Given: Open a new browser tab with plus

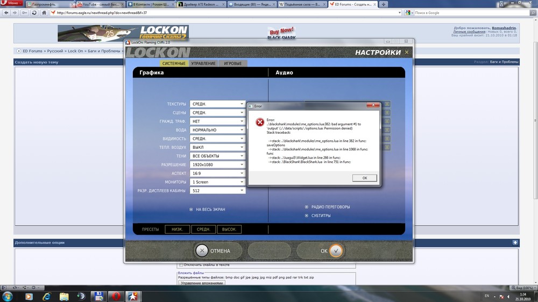Looking at the screenshot, I should (x=383, y=4).
